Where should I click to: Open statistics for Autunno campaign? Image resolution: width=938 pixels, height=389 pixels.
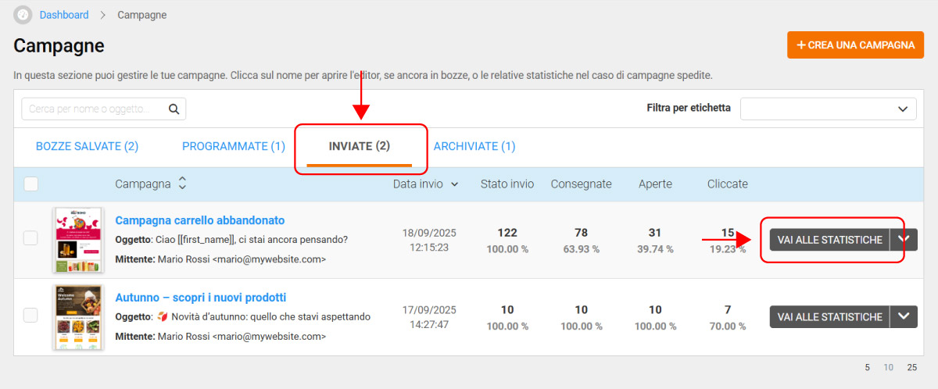point(829,316)
